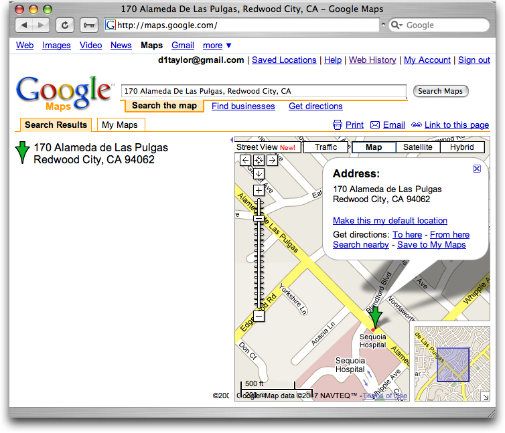Viewport: 505px width, 433px height.
Task: Open the Video link
Action: [91, 46]
